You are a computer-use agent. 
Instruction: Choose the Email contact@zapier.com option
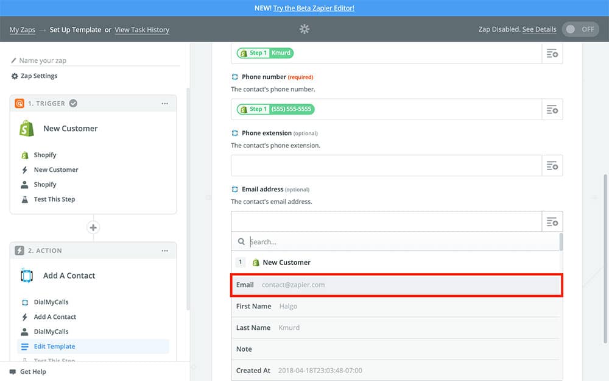tap(396, 285)
